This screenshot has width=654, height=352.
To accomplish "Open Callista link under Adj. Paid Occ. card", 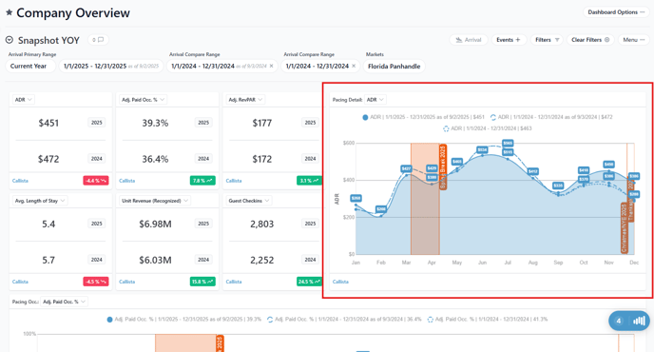I will pyautogui.click(x=126, y=181).
